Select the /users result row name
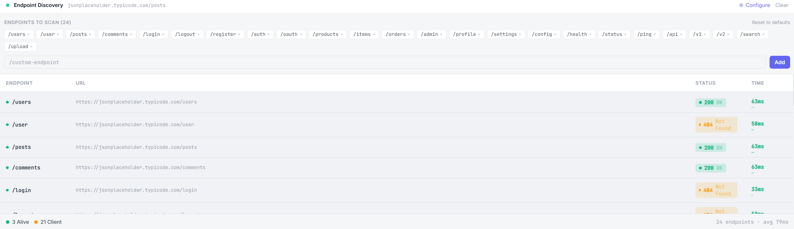Viewport: 794px width, 229px height. coord(22,102)
